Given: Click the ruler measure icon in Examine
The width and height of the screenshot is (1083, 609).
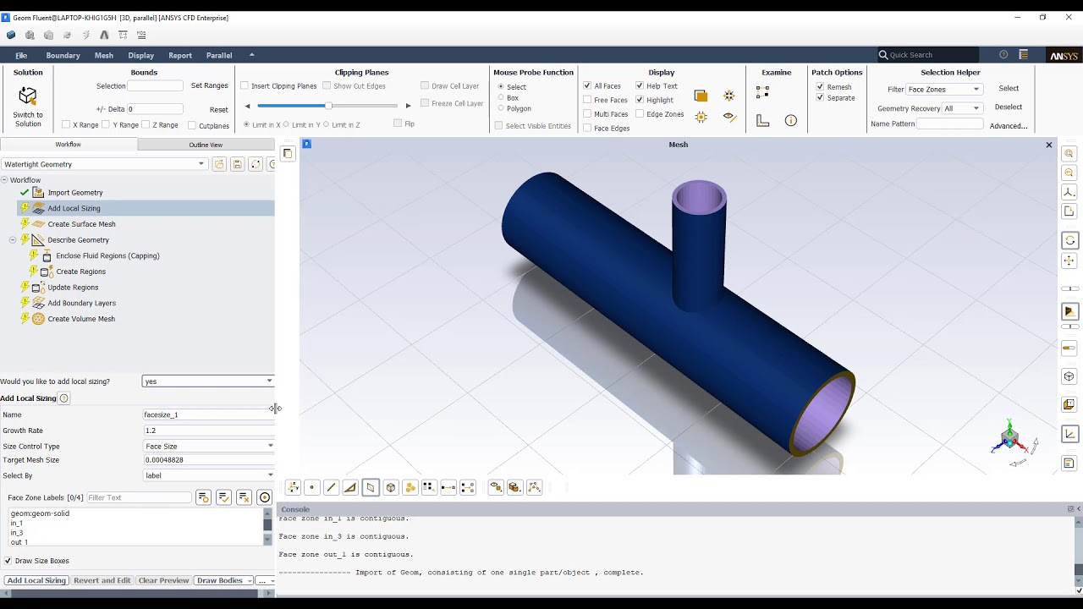Looking at the screenshot, I should point(762,121).
